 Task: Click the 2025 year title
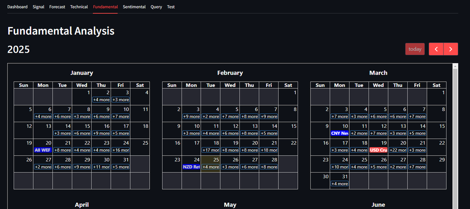coord(18,50)
